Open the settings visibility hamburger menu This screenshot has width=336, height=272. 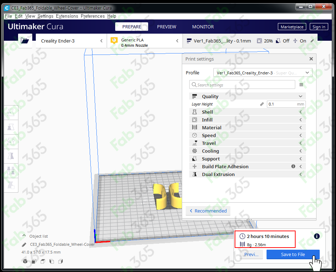(x=301, y=85)
